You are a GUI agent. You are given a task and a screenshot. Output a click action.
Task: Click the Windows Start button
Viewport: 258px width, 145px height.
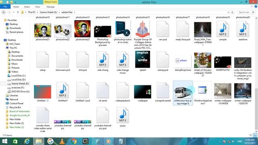coord(4,141)
